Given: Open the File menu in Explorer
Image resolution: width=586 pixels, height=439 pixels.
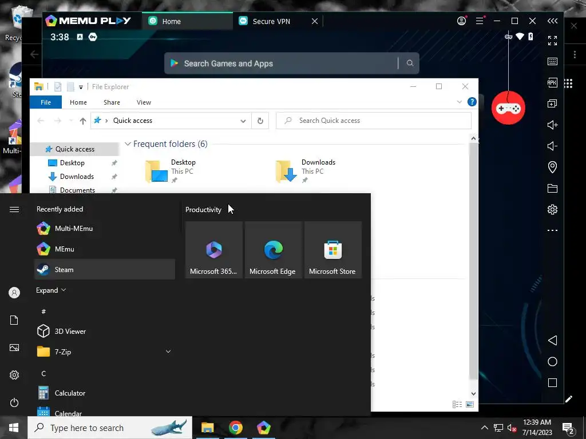Looking at the screenshot, I should point(46,102).
